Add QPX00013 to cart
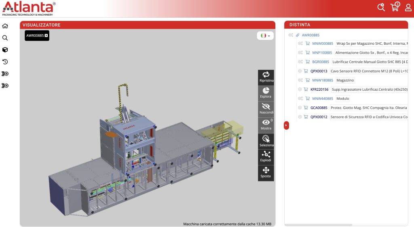This screenshot has width=414, height=227. tap(306, 71)
